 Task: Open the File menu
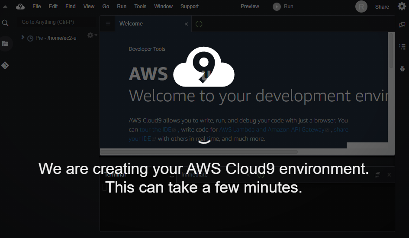click(x=36, y=6)
